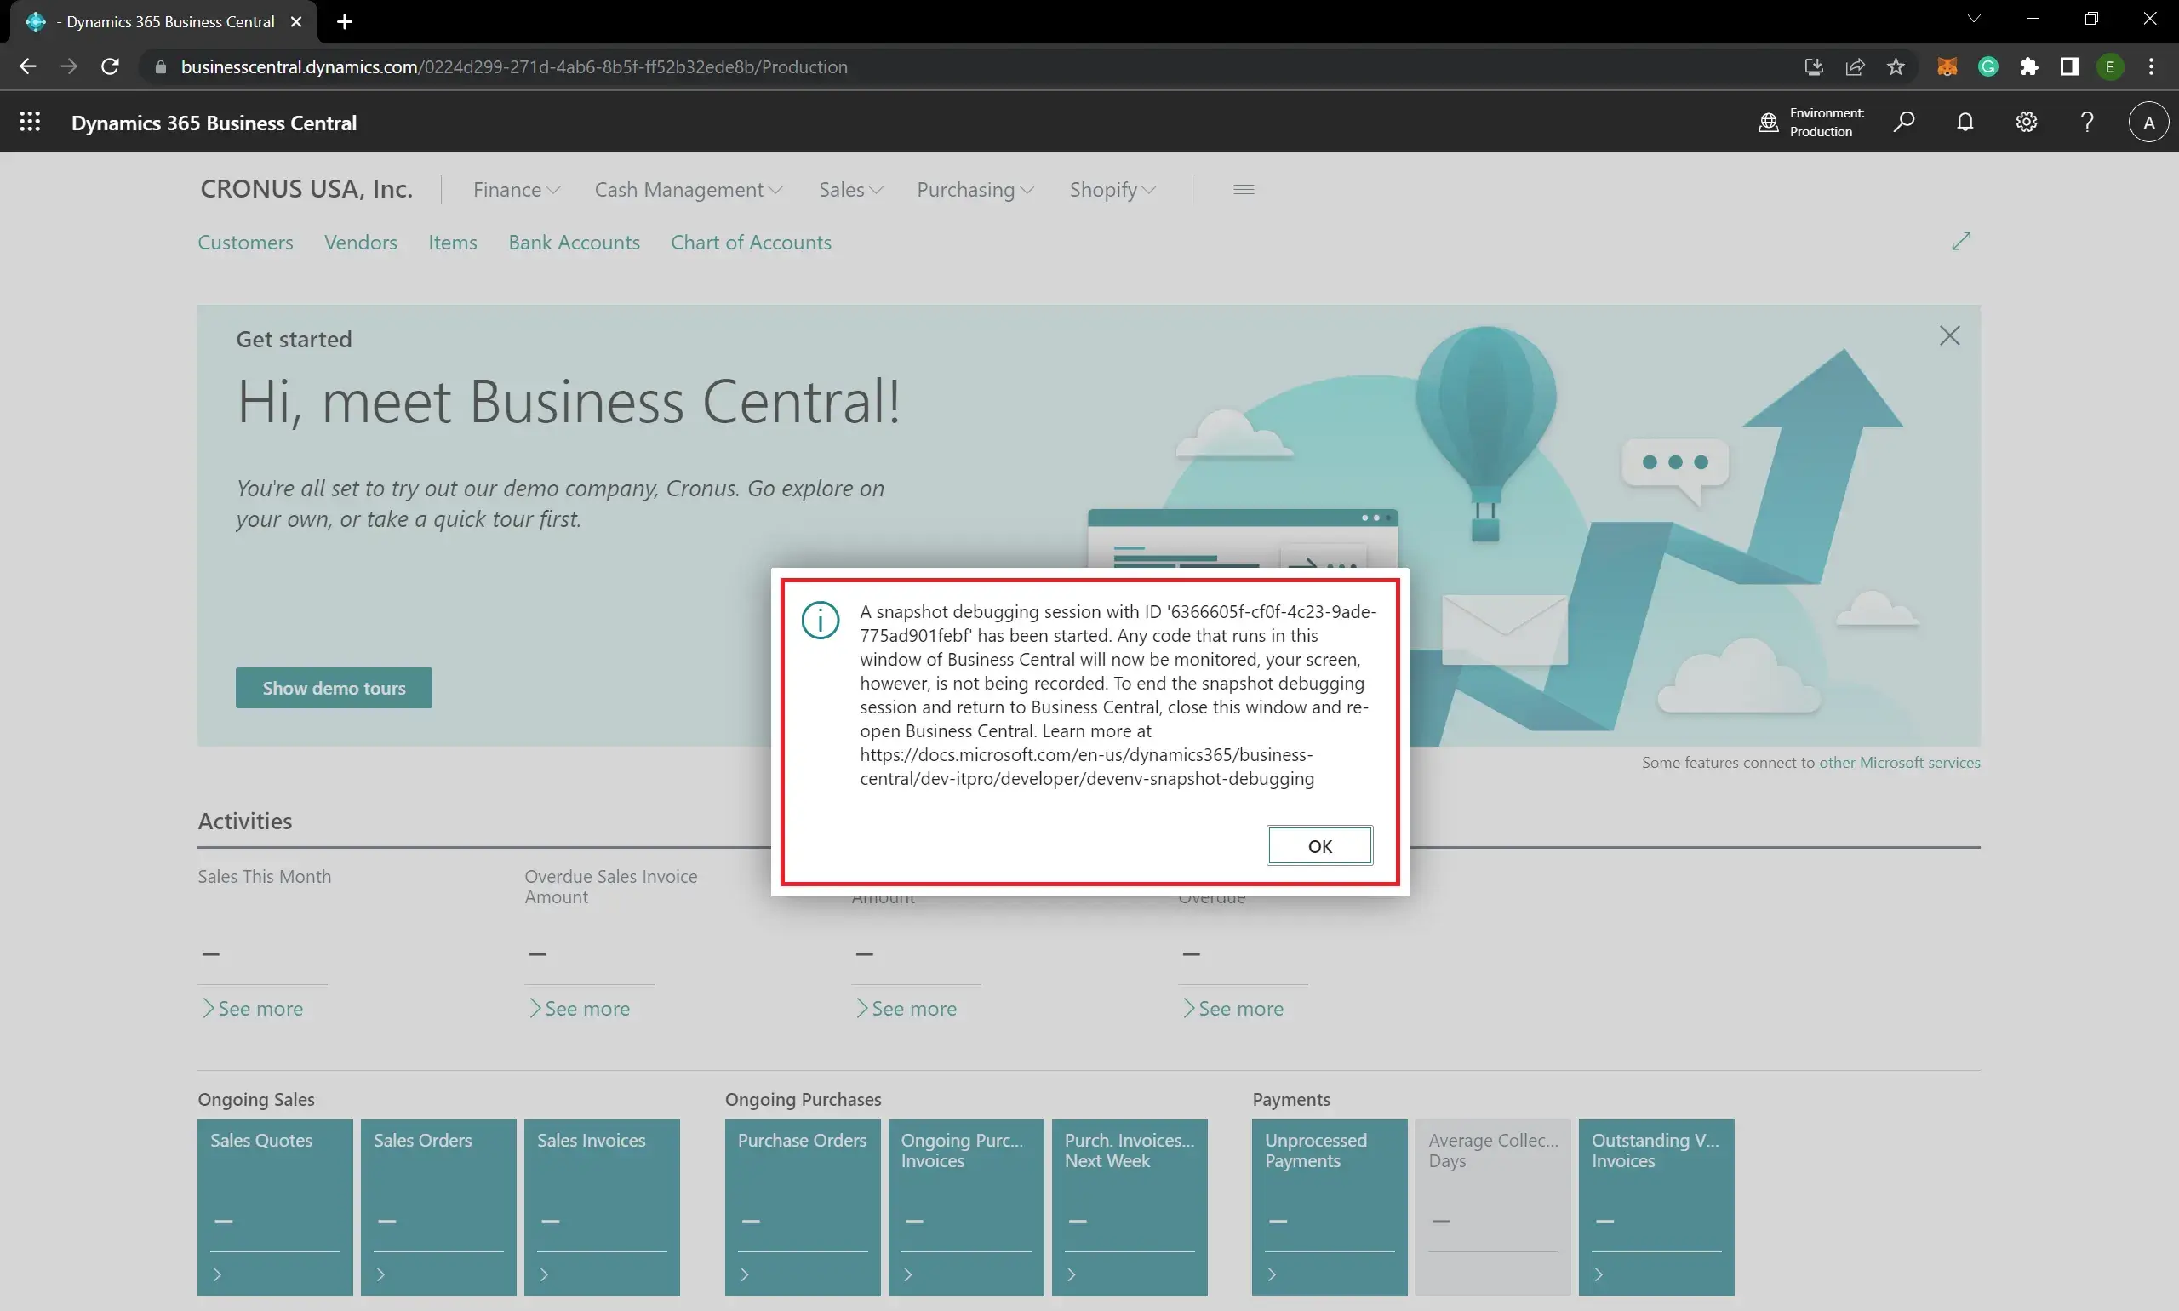Click the settings gear icon
The height and width of the screenshot is (1311, 2179).
[2025, 123]
